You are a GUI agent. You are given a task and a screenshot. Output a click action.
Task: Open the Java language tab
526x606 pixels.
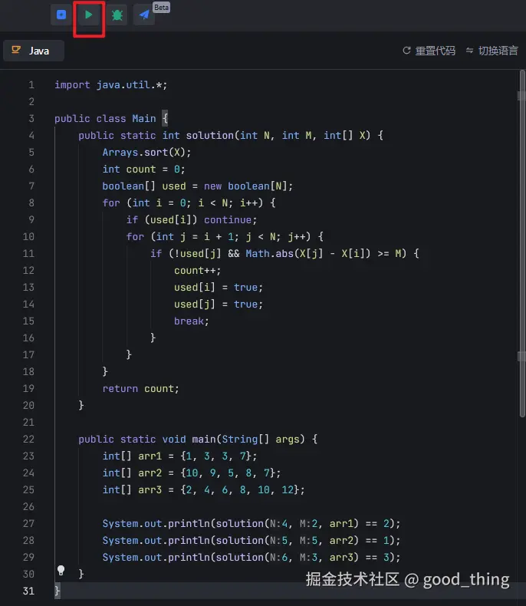click(34, 51)
